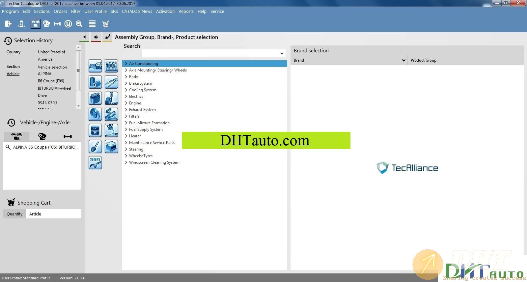Open the Activation menu
The height and width of the screenshot is (282, 527).
point(165,11)
